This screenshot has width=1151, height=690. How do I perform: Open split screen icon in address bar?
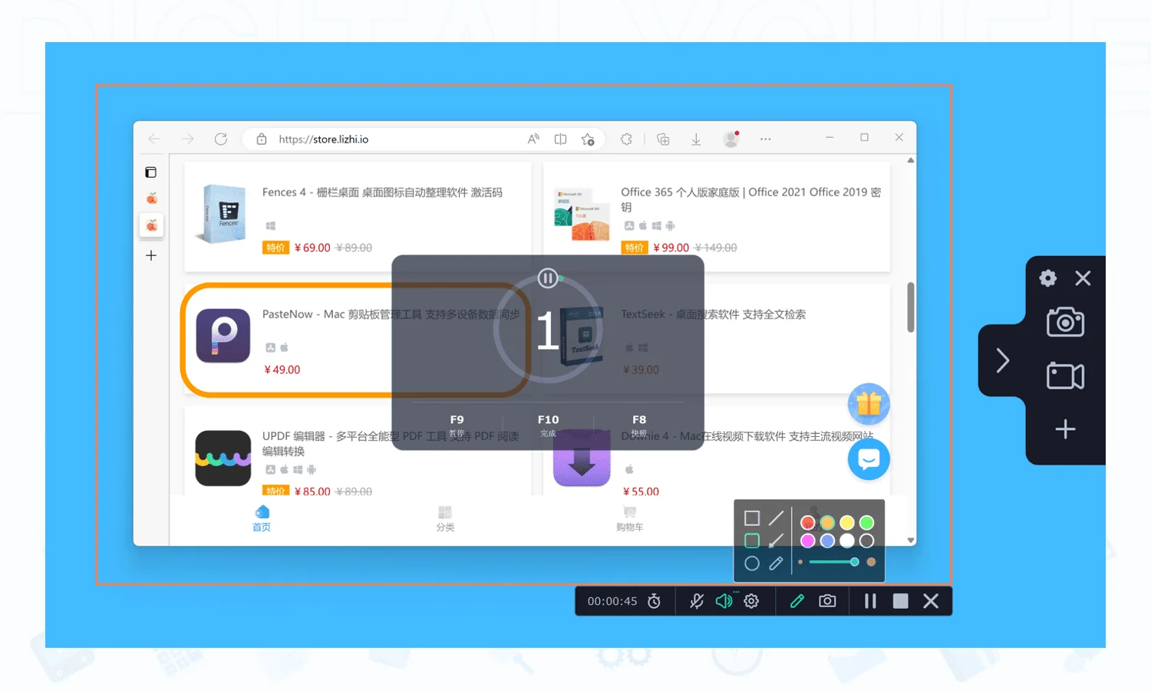[x=561, y=139]
